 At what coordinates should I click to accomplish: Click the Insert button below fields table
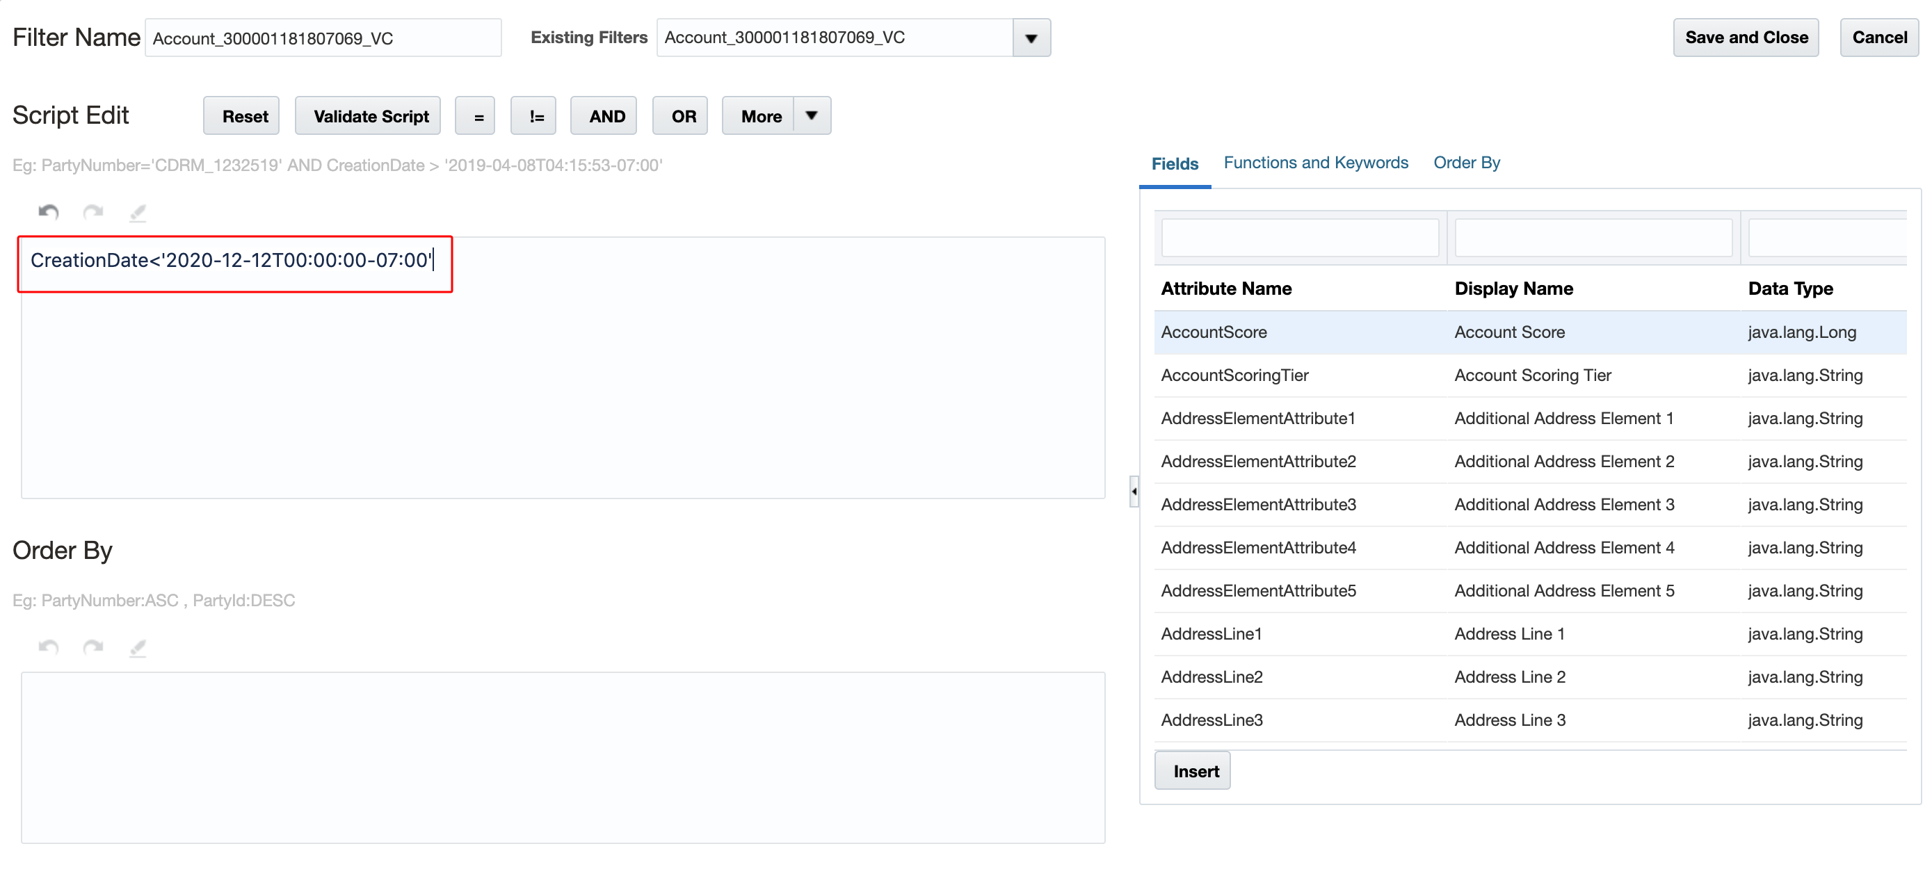[1193, 771]
